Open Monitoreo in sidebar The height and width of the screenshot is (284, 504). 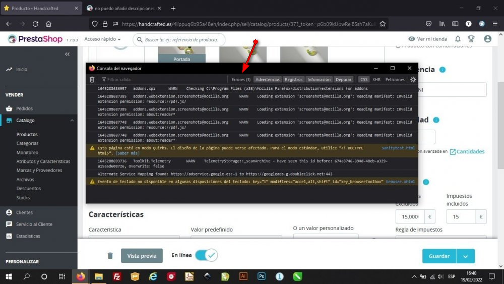[x=27, y=152]
